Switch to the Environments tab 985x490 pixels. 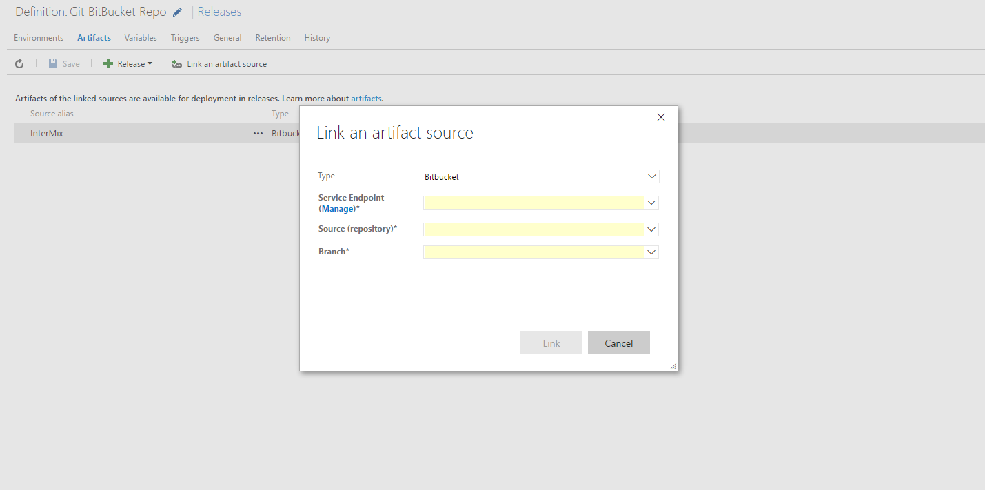click(x=39, y=38)
